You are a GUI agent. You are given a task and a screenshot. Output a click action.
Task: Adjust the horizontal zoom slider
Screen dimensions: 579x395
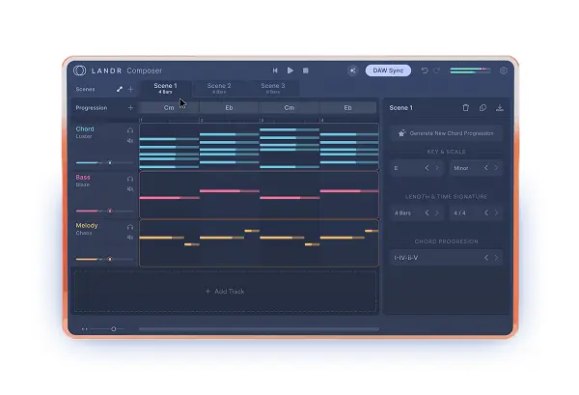[107, 329]
